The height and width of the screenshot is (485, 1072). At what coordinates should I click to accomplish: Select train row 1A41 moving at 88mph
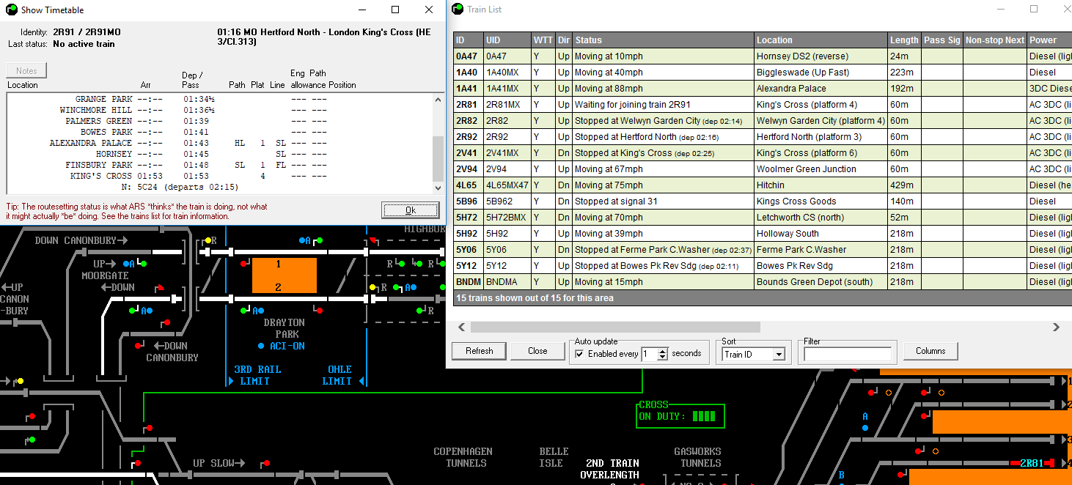pyautogui.click(x=763, y=89)
